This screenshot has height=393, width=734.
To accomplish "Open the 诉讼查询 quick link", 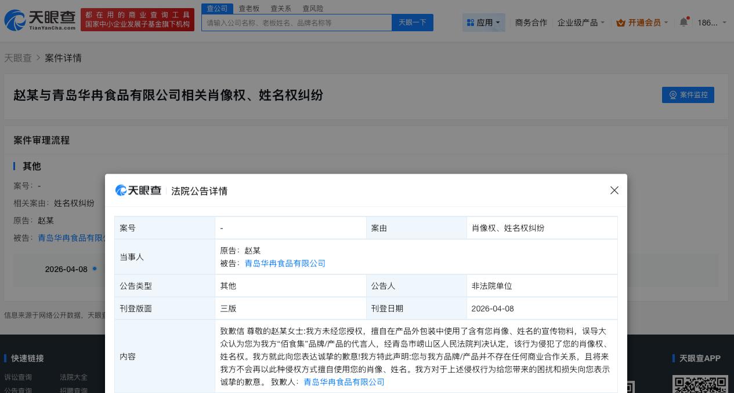I will [18, 377].
